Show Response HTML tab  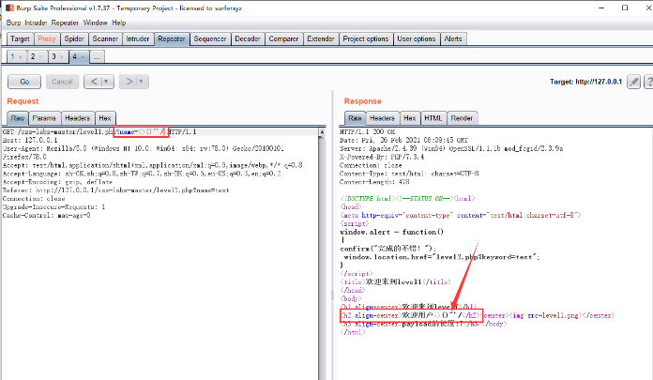click(433, 118)
